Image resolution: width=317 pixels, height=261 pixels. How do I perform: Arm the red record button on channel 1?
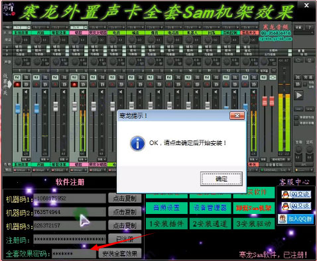point(17,84)
